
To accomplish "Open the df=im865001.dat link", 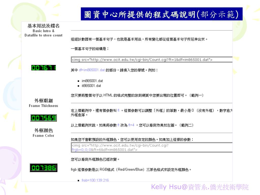I will click(92, 70).
